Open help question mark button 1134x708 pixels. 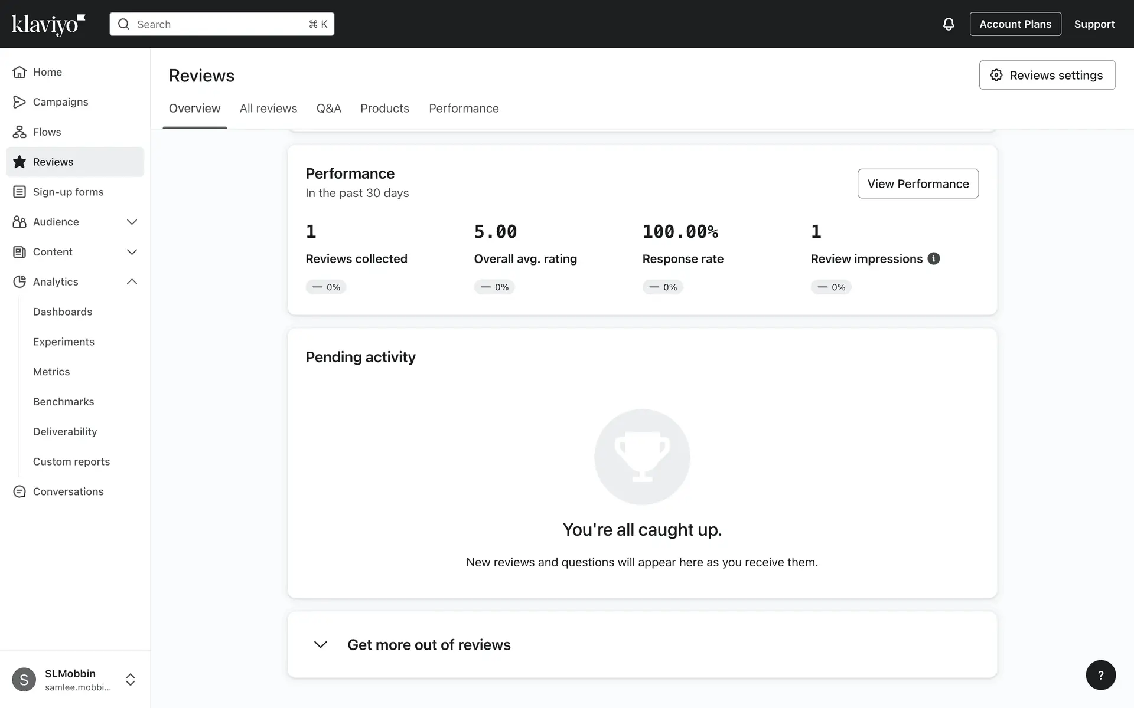1100,675
